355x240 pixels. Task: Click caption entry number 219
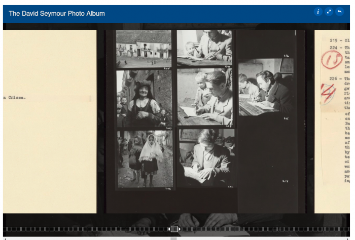coord(333,41)
